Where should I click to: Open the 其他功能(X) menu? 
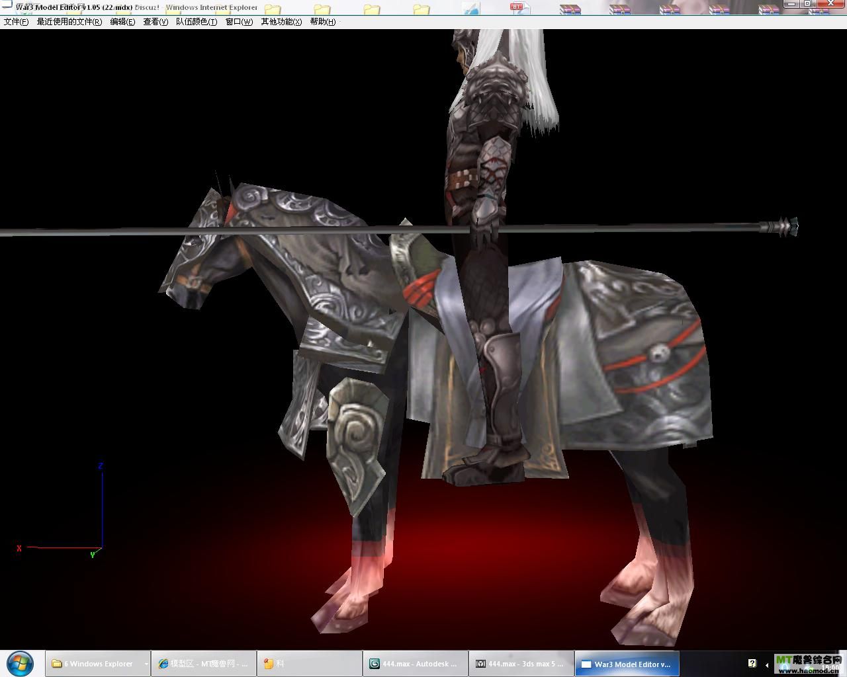click(x=281, y=22)
